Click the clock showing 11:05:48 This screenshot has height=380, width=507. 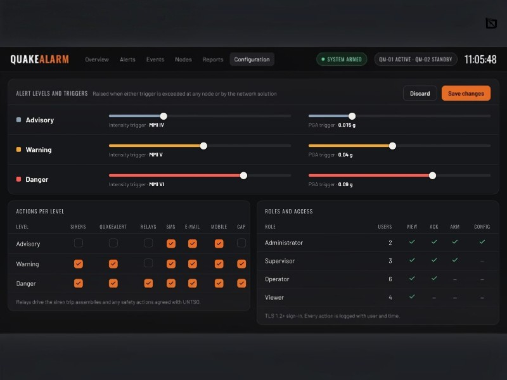(x=480, y=60)
